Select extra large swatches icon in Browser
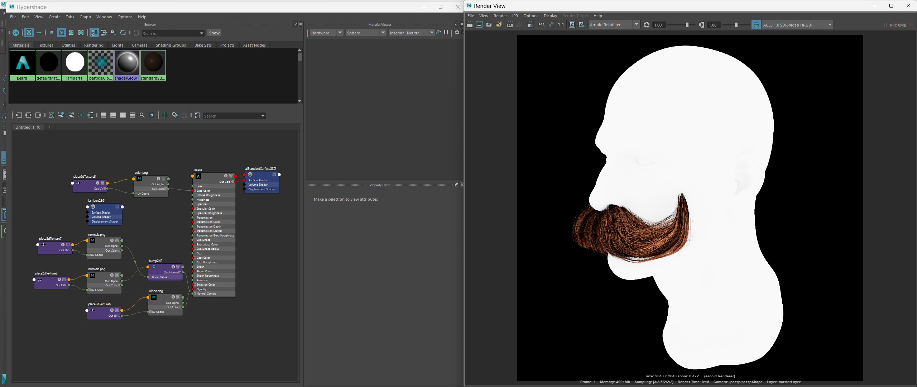The image size is (917, 387). pos(81,33)
